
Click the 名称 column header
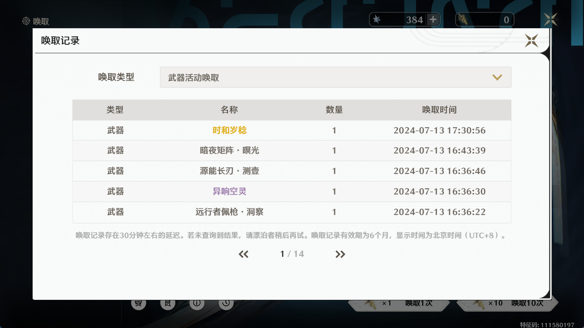tap(229, 110)
